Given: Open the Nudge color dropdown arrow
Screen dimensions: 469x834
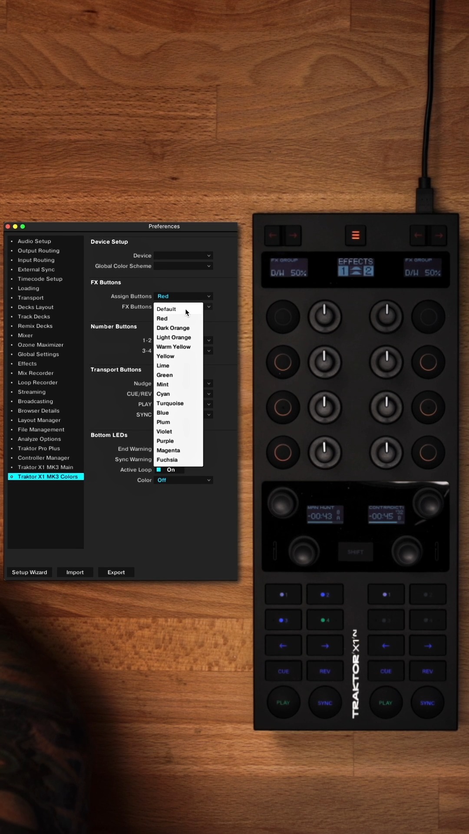Looking at the screenshot, I should click(x=209, y=384).
